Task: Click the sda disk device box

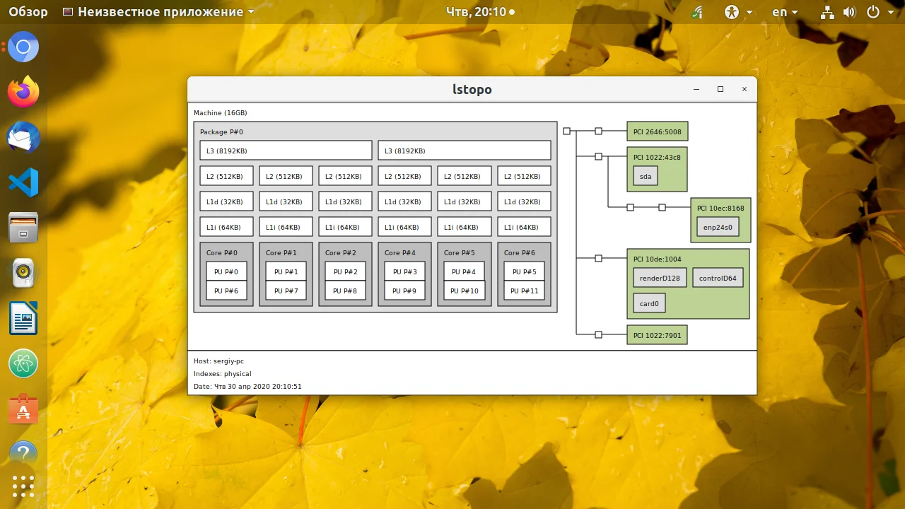Action: (645, 176)
